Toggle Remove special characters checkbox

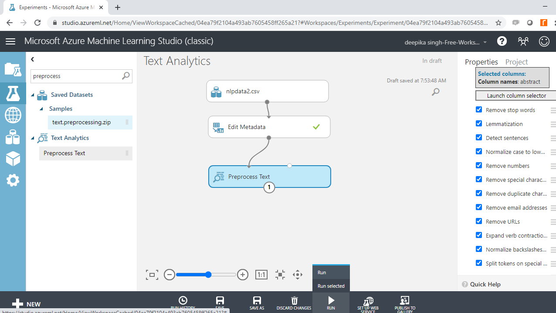(x=479, y=180)
